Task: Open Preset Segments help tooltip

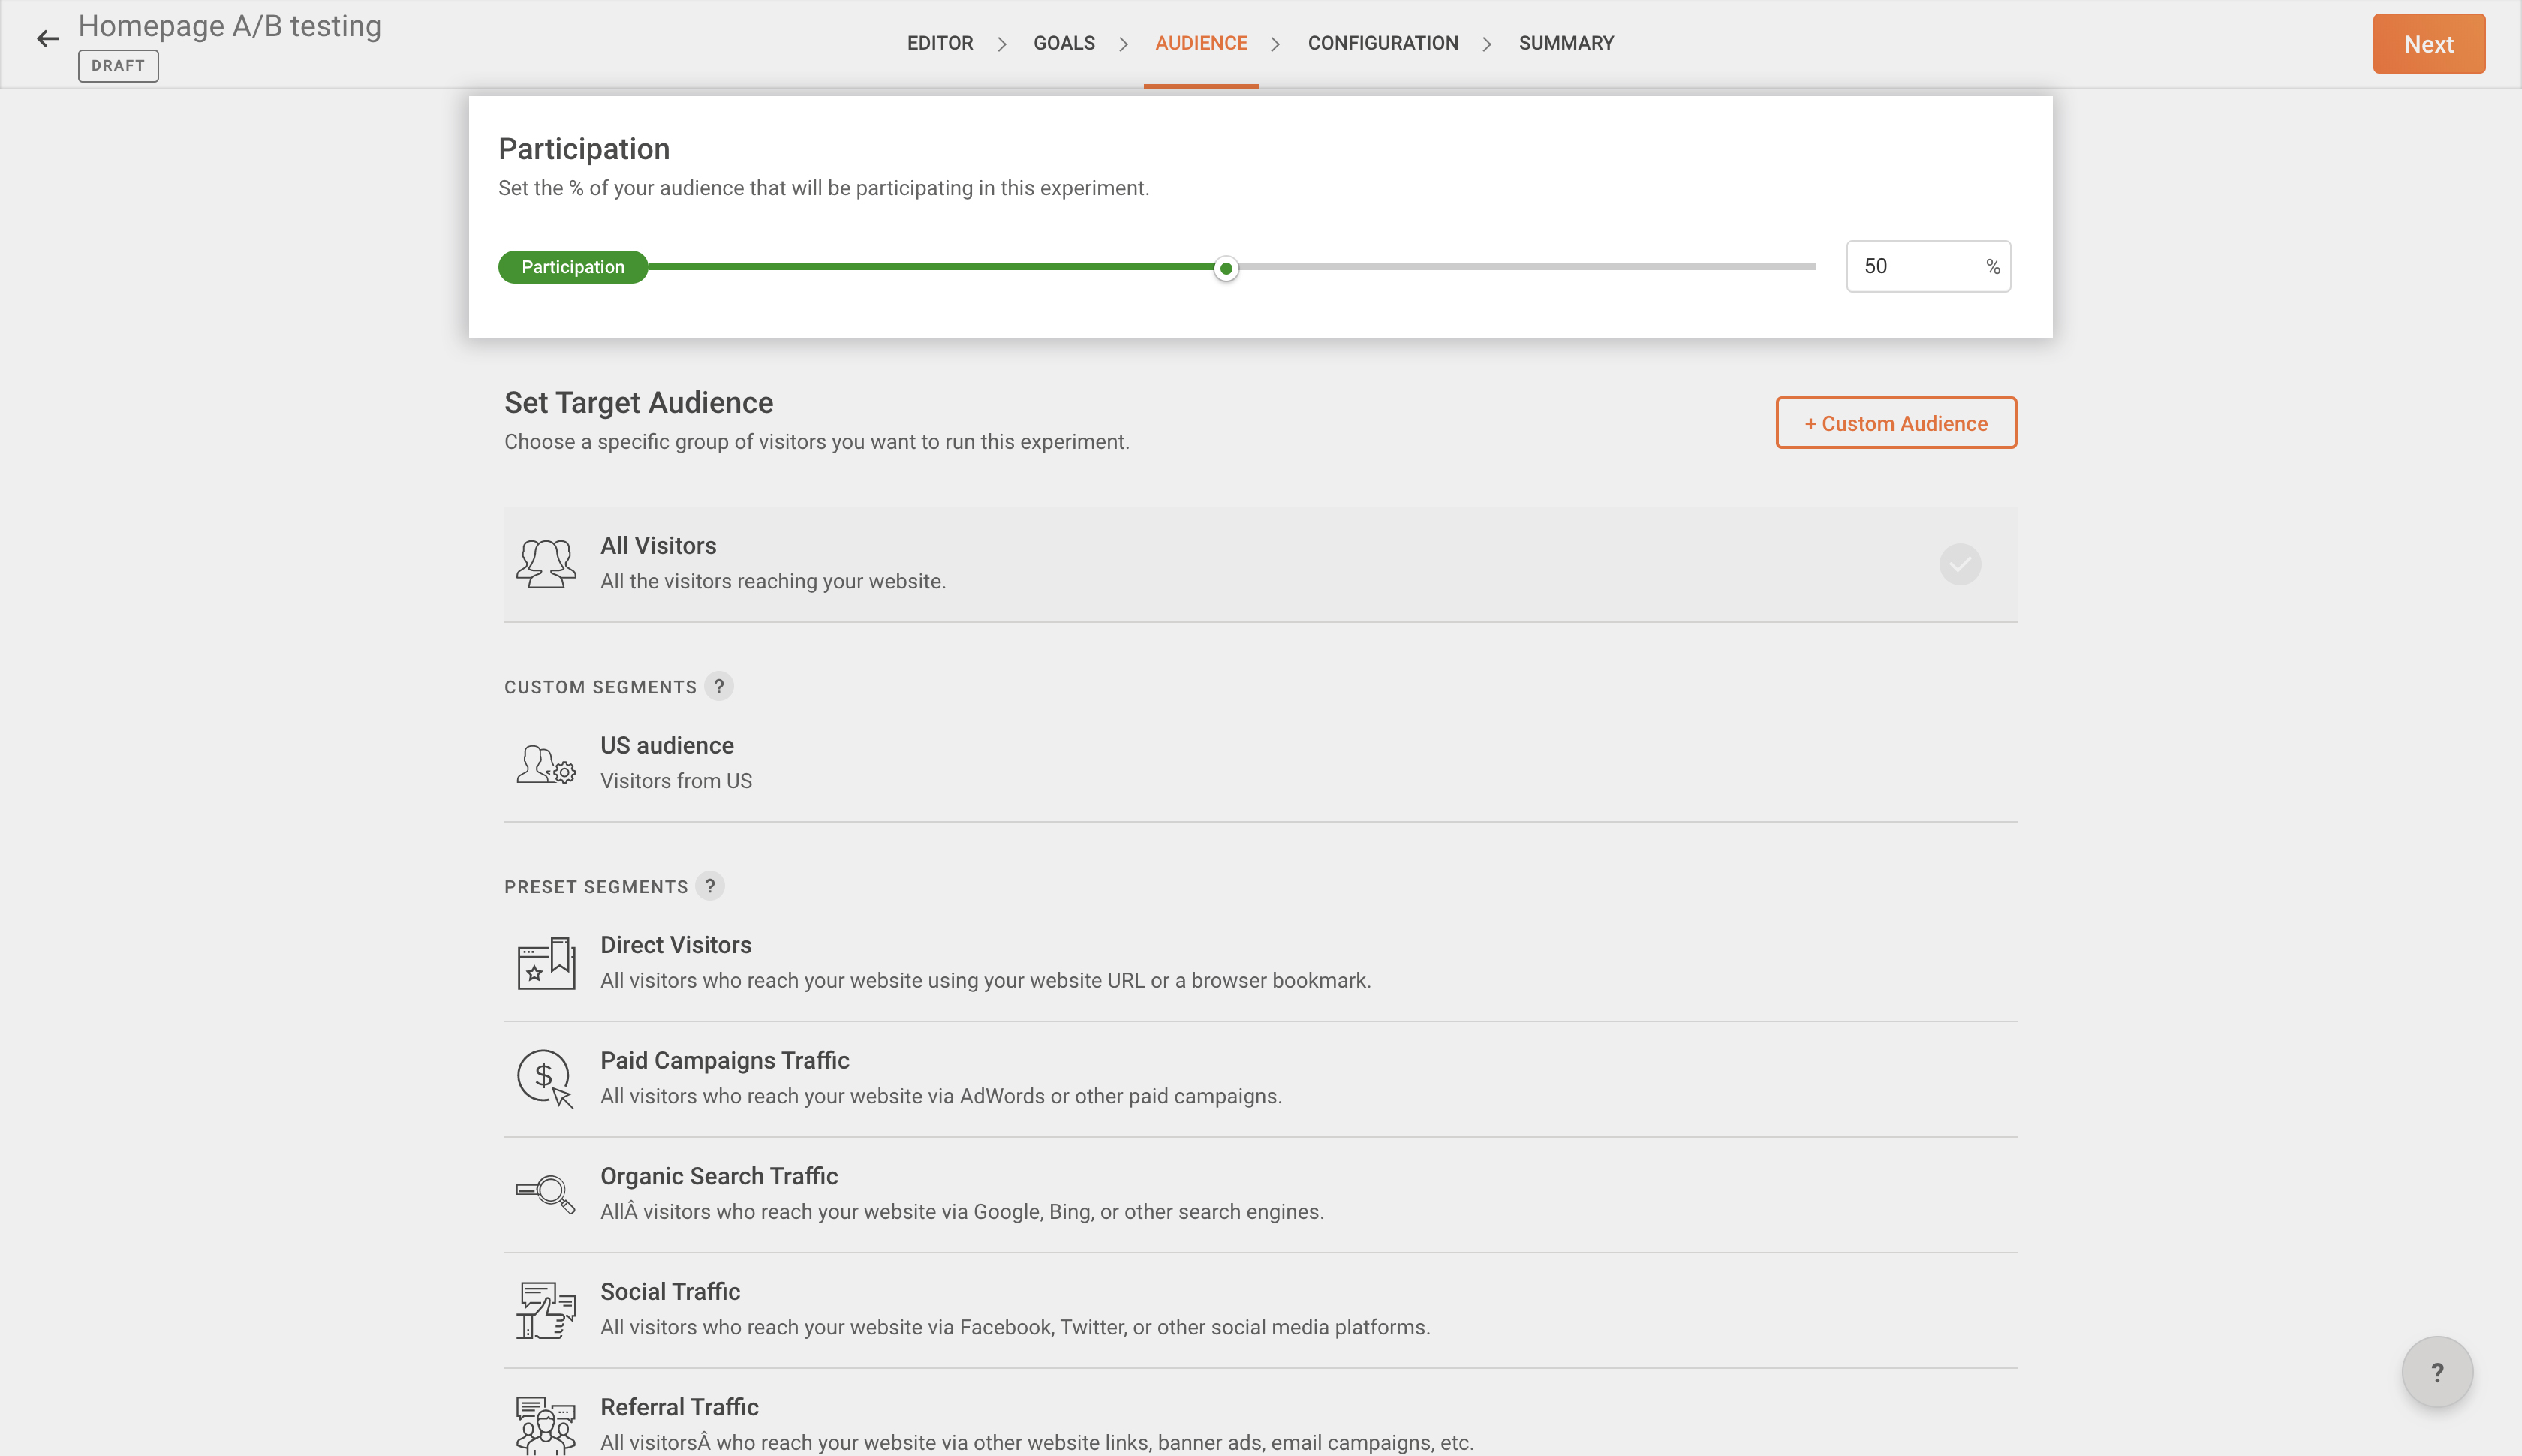Action: (710, 886)
